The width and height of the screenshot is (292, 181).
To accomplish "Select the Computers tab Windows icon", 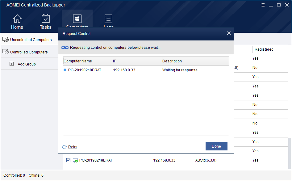I will point(77,19).
